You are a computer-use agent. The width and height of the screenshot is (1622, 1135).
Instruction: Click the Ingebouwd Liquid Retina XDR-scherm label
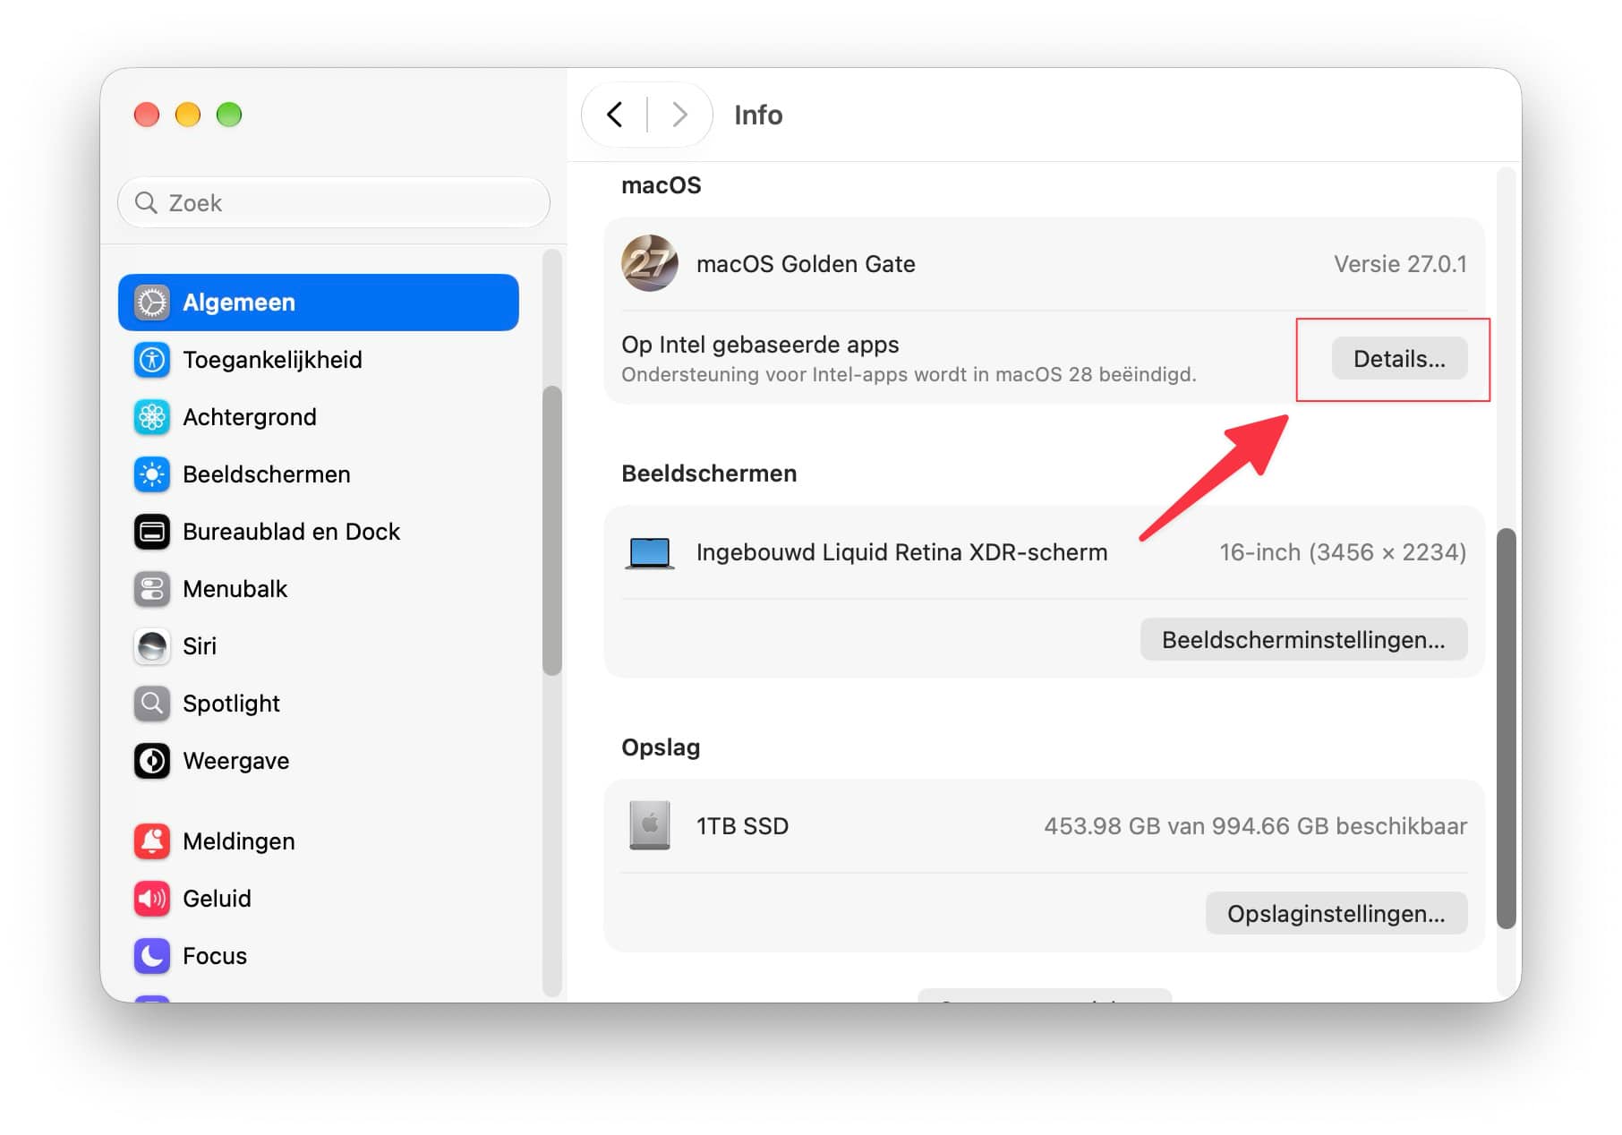[x=901, y=552]
